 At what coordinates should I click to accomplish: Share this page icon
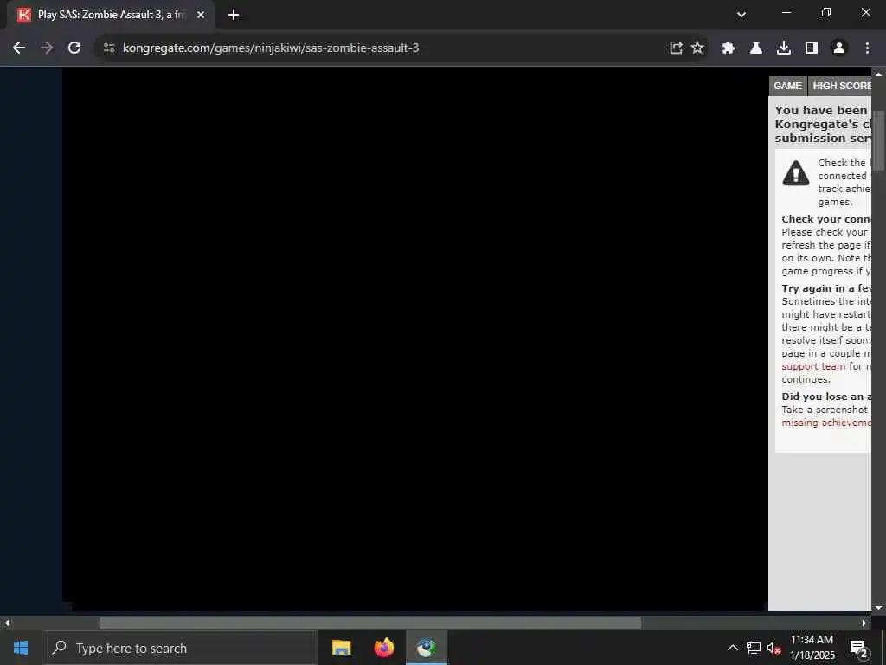(676, 48)
